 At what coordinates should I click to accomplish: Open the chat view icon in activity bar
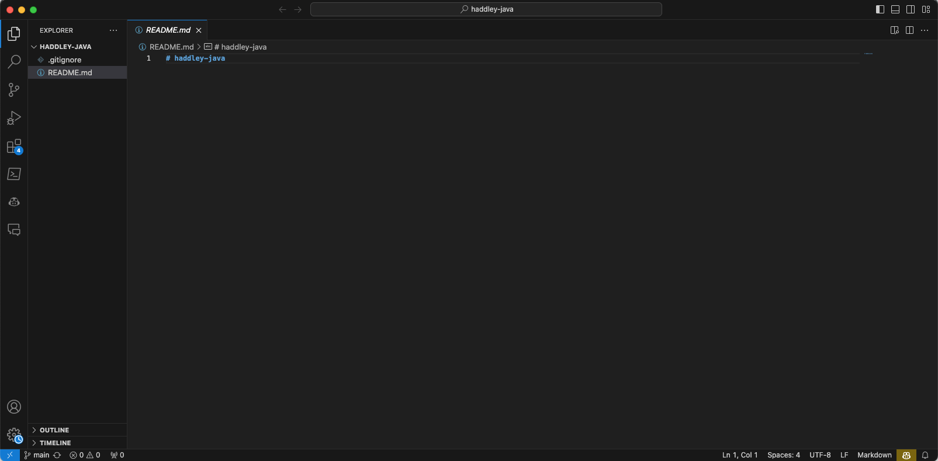tap(14, 230)
